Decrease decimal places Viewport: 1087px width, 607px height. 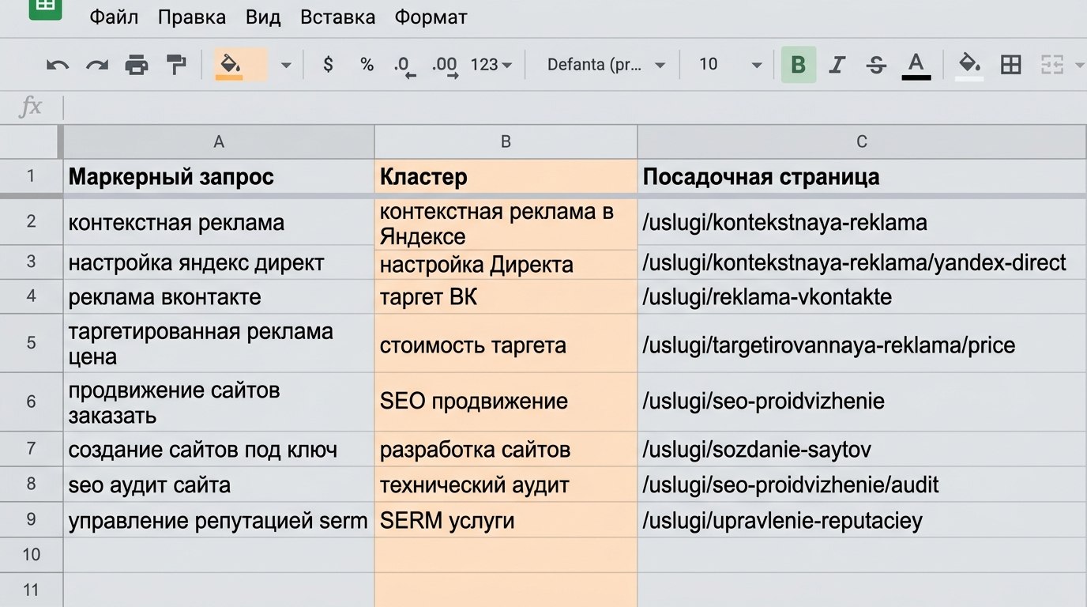pos(404,66)
